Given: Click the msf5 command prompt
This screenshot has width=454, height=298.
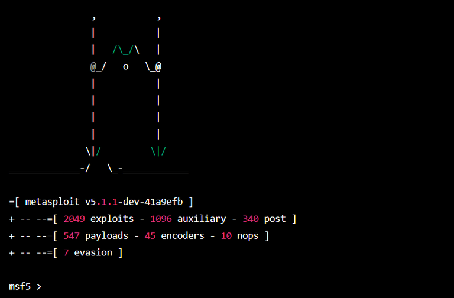Looking at the screenshot, I should tap(25, 286).
